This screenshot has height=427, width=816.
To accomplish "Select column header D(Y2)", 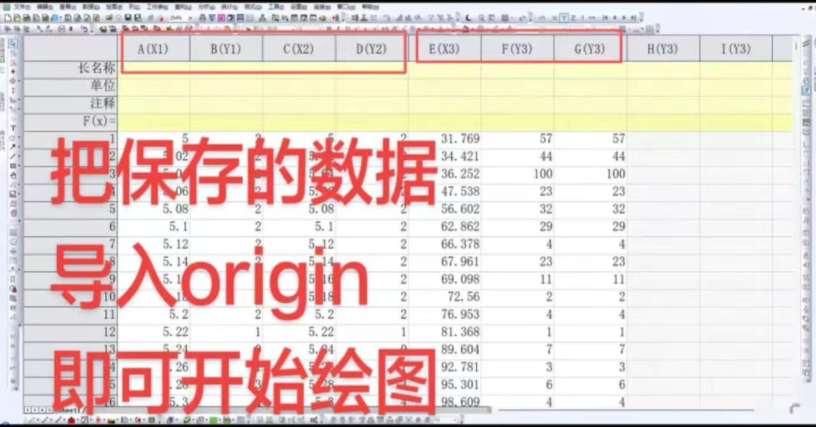I will click(372, 48).
